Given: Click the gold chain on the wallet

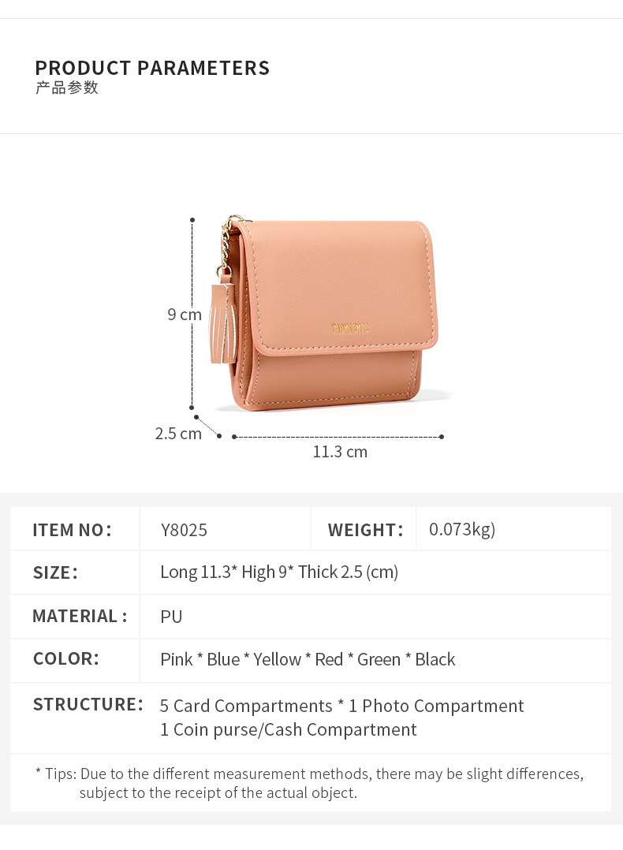Looking at the screenshot, I should tap(228, 244).
